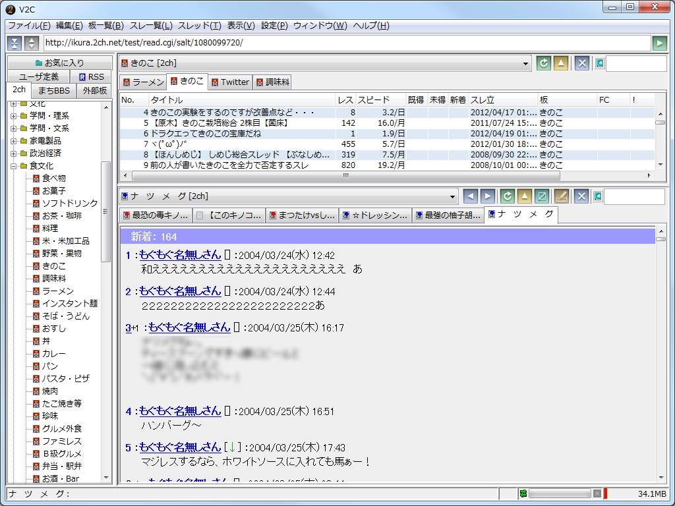Refresh the きのこ thread list

click(x=543, y=63)
